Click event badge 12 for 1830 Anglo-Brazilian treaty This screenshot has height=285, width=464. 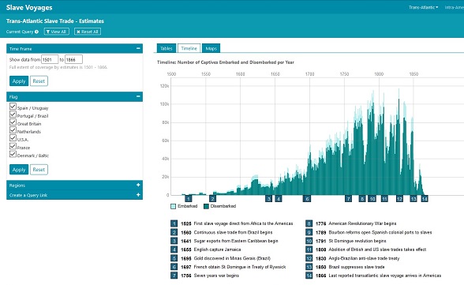pos(309,258)
